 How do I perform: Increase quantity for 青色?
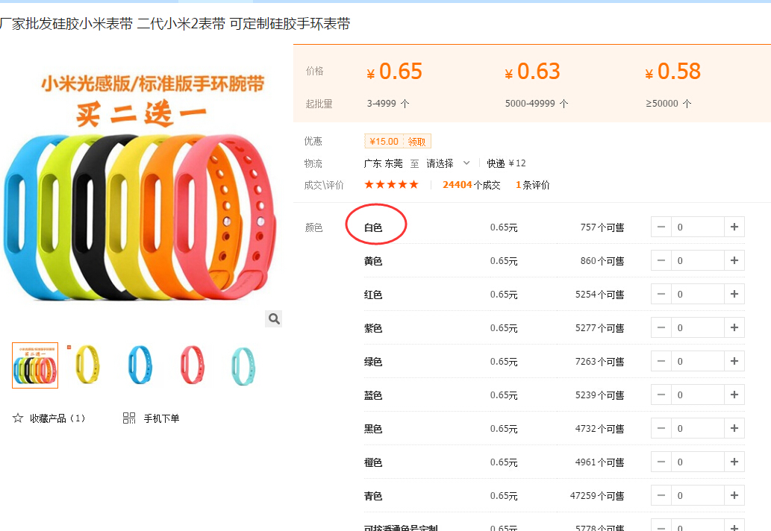[x=734, y=495]
